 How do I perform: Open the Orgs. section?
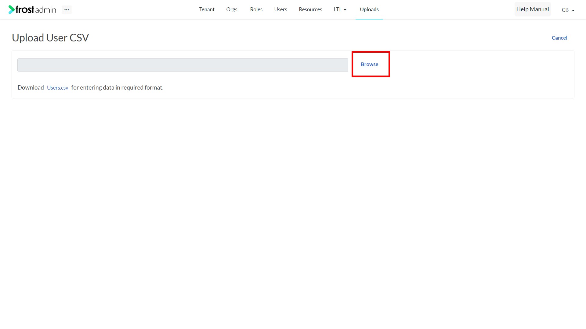tap(232, 9)
